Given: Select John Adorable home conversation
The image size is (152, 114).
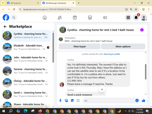Looking at the screenshot, I should (x=26, y=59).
